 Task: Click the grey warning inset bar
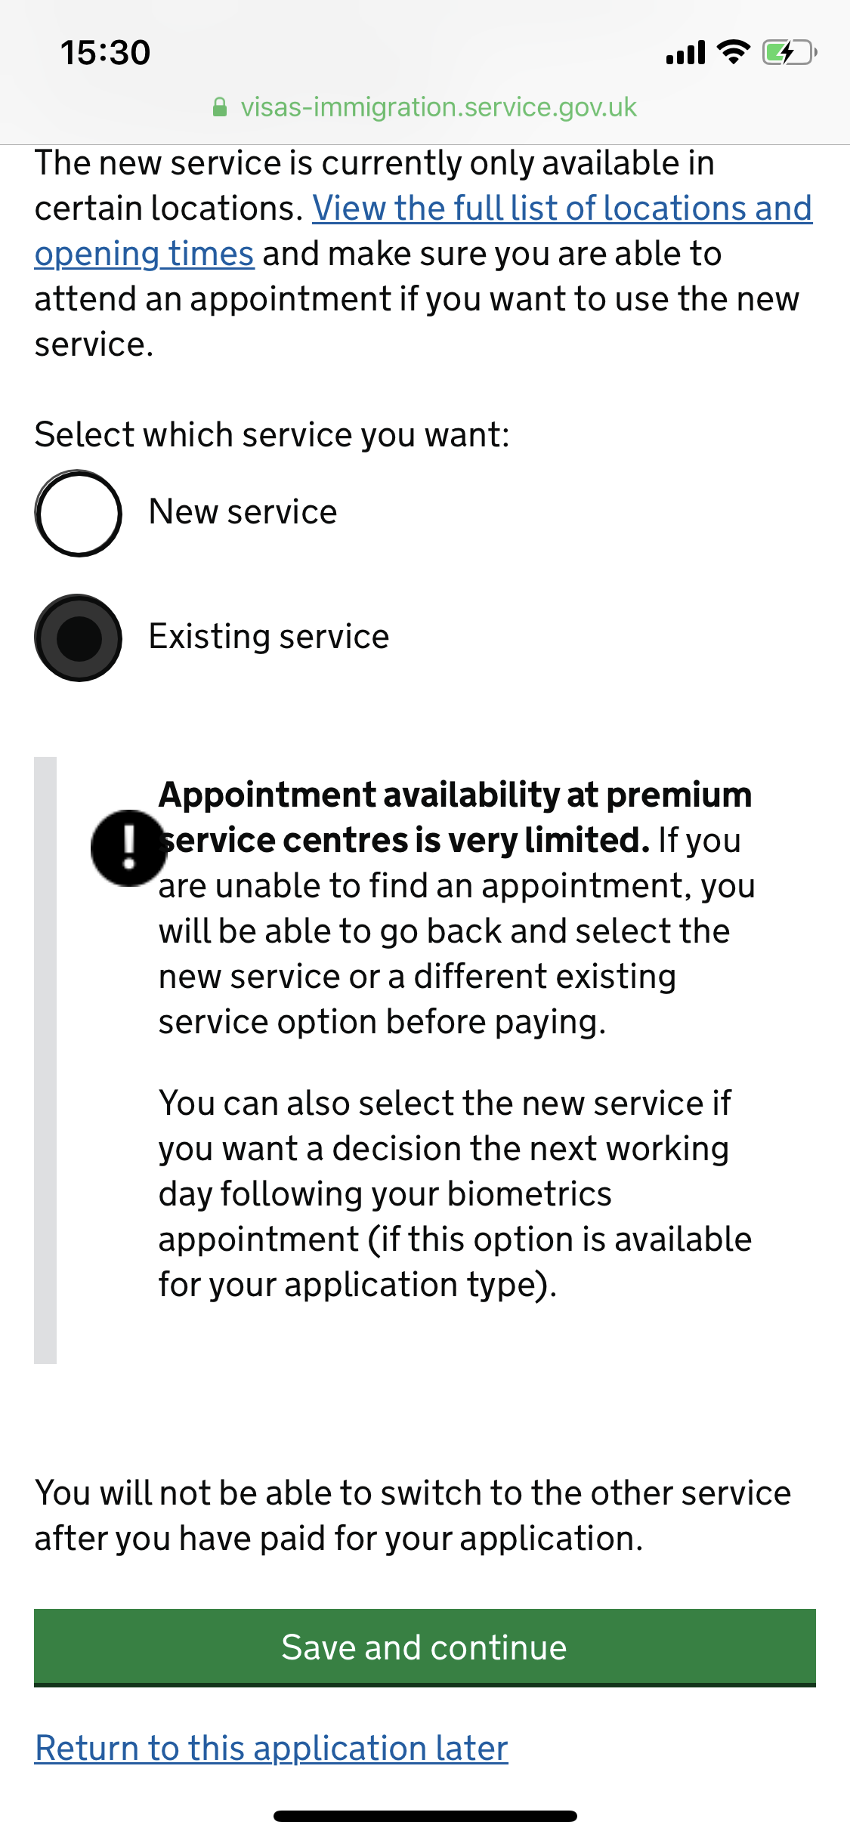point(45,1060)
